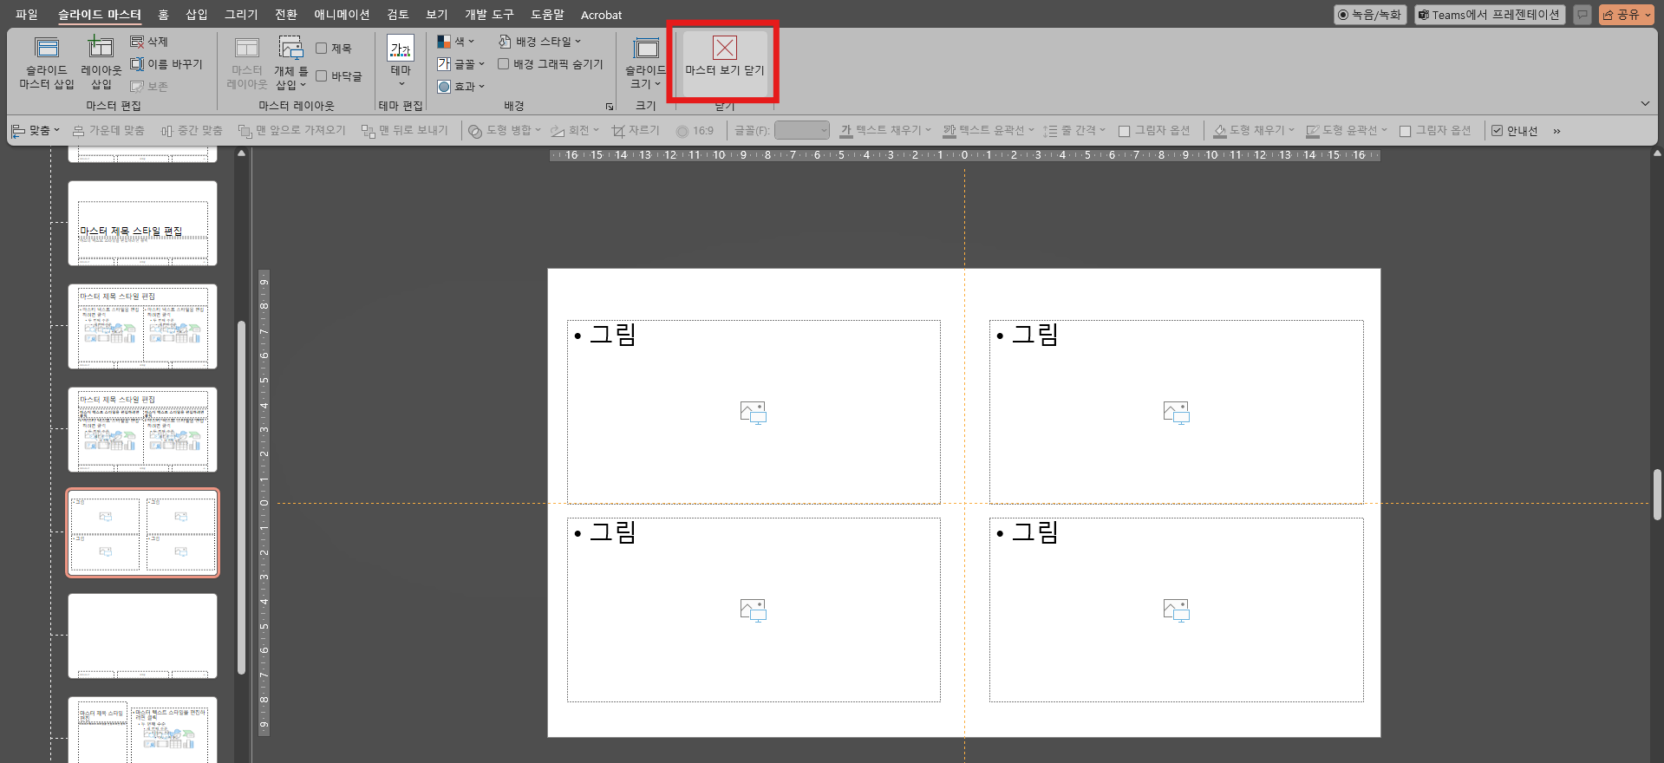Open the Transitions (전환) tab
Image resolution: width=1664 pixels, height=763 pixels.
(x=286, y=15)
